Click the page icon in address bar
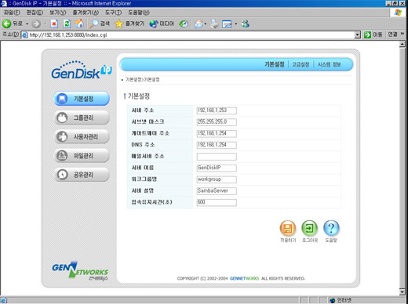 25,35
